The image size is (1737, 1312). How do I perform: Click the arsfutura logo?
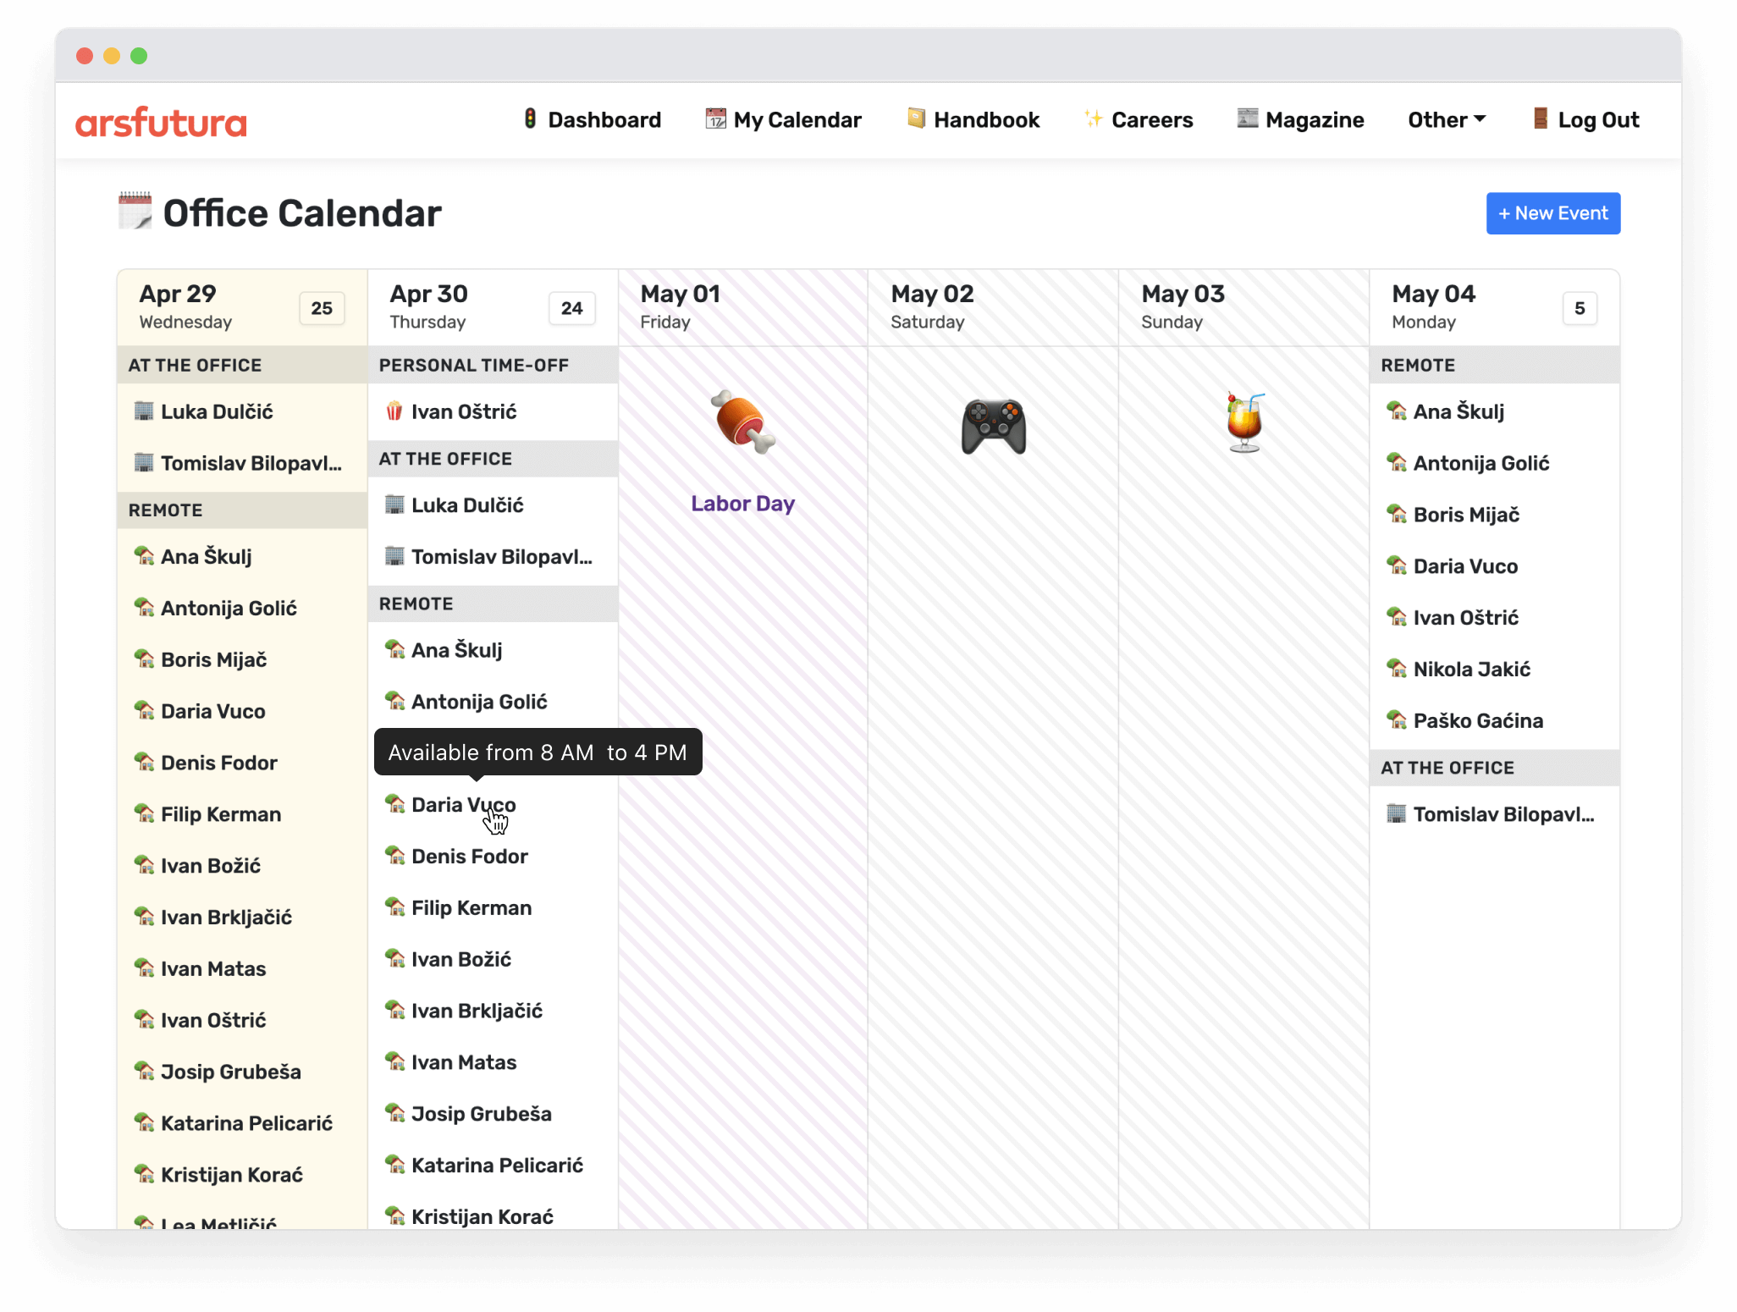(x=161, y=121)
